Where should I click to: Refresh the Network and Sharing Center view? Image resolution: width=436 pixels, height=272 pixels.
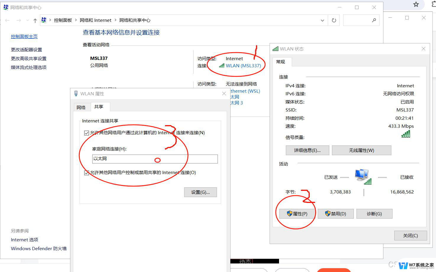pyautogui.click(x=334, y=20)
